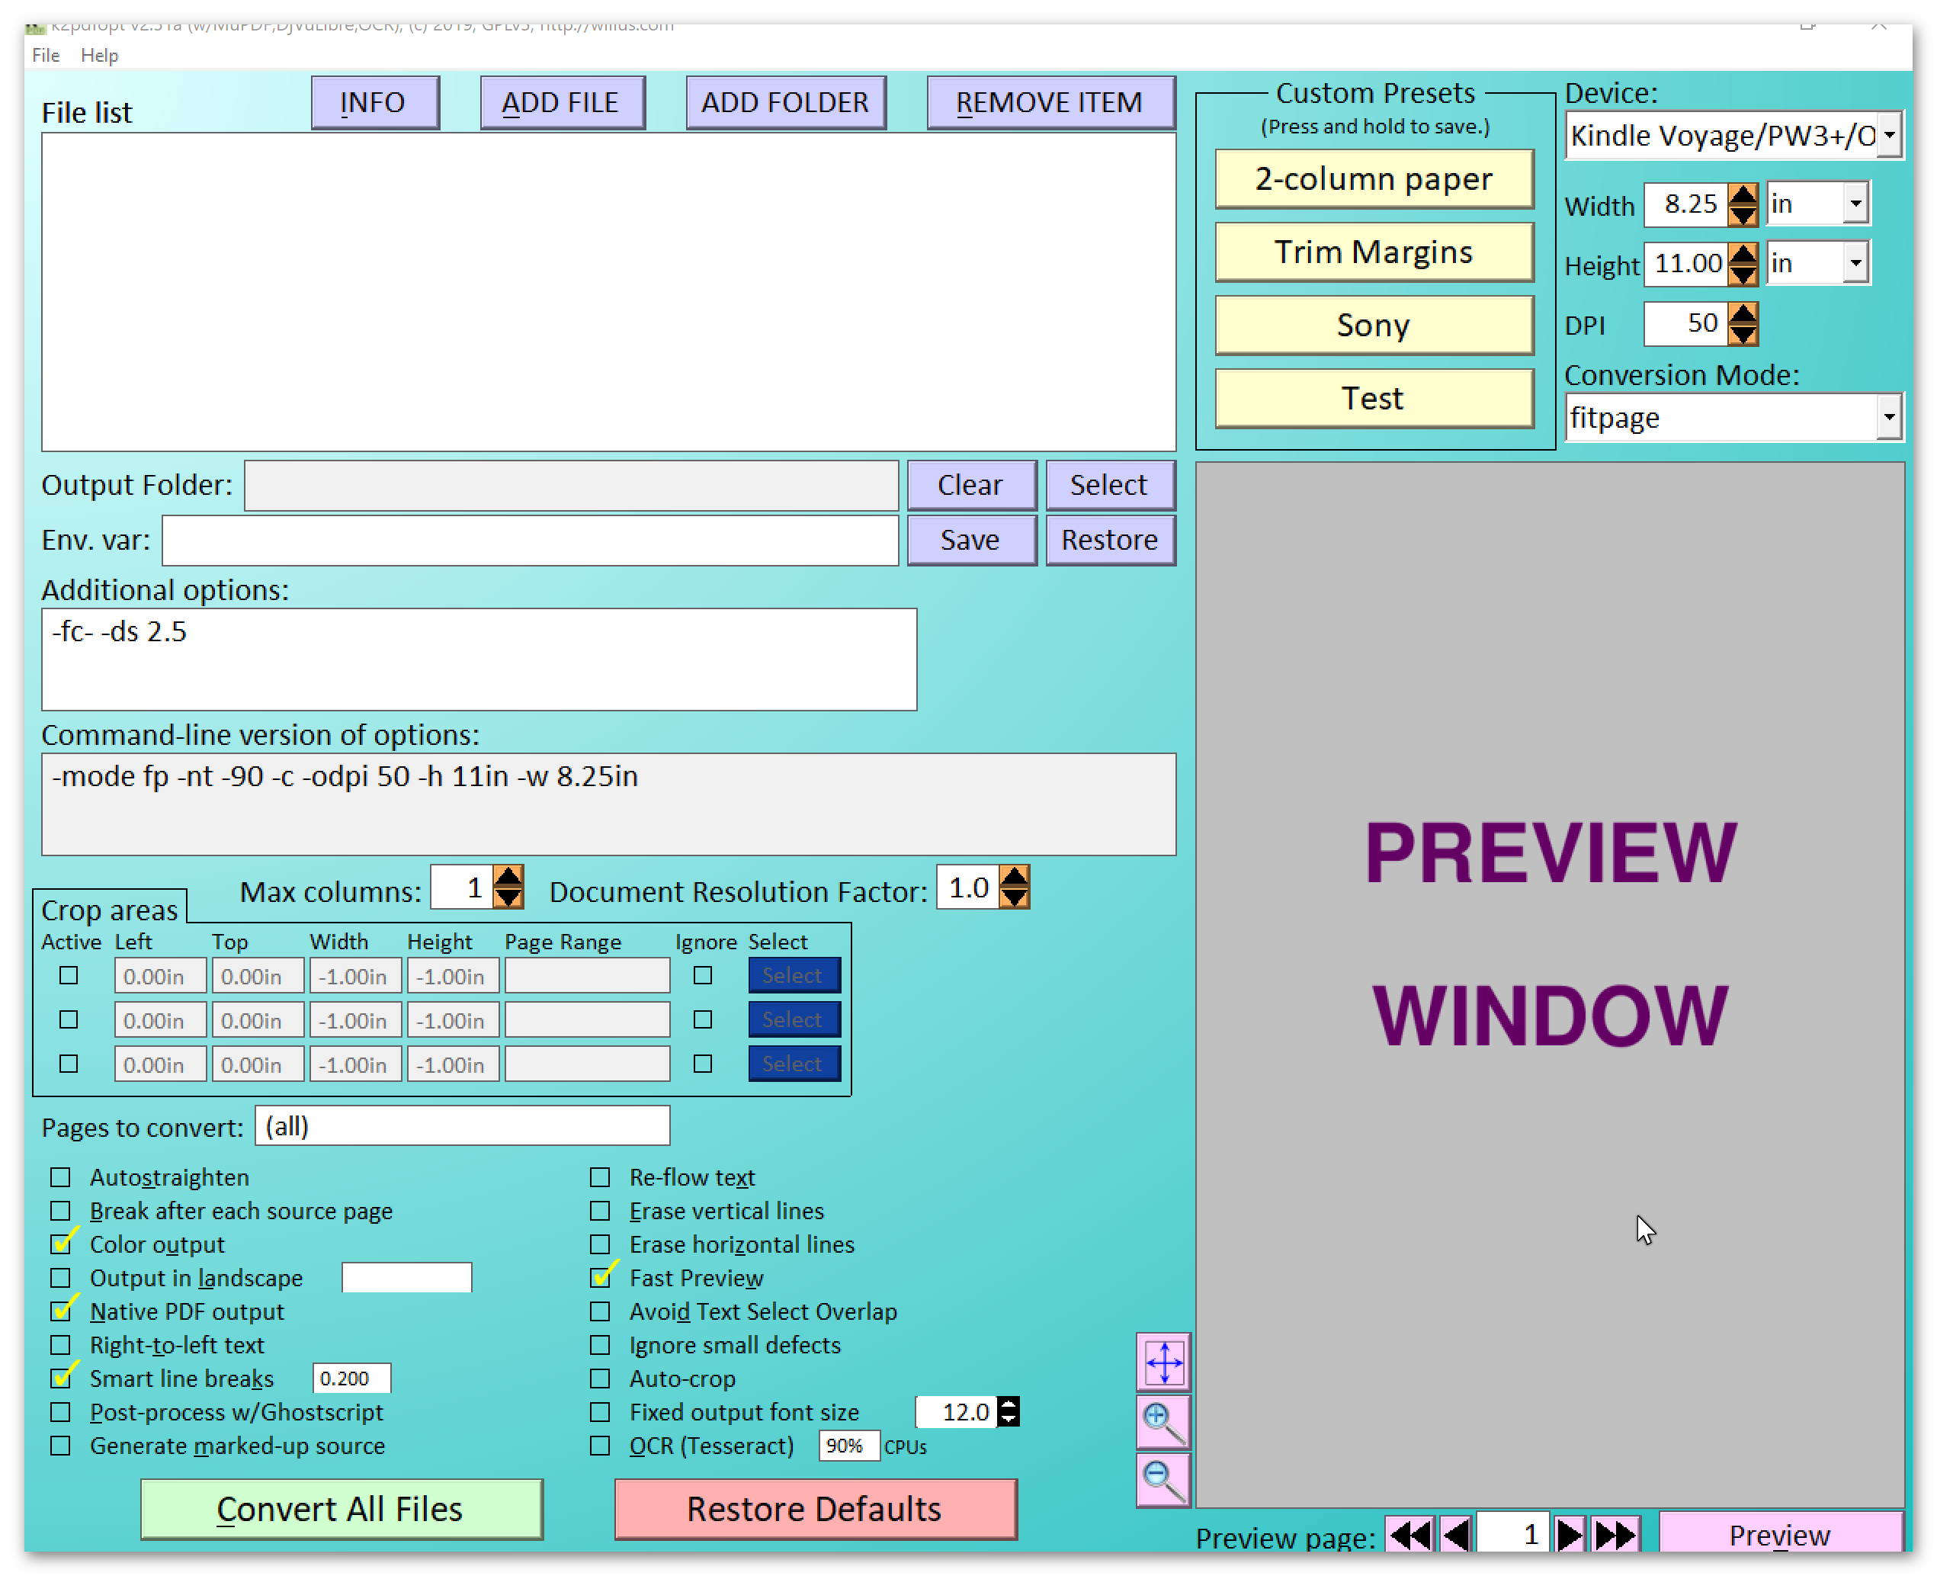
Task: Click the landscape color field box
Action: point(406,1277)
